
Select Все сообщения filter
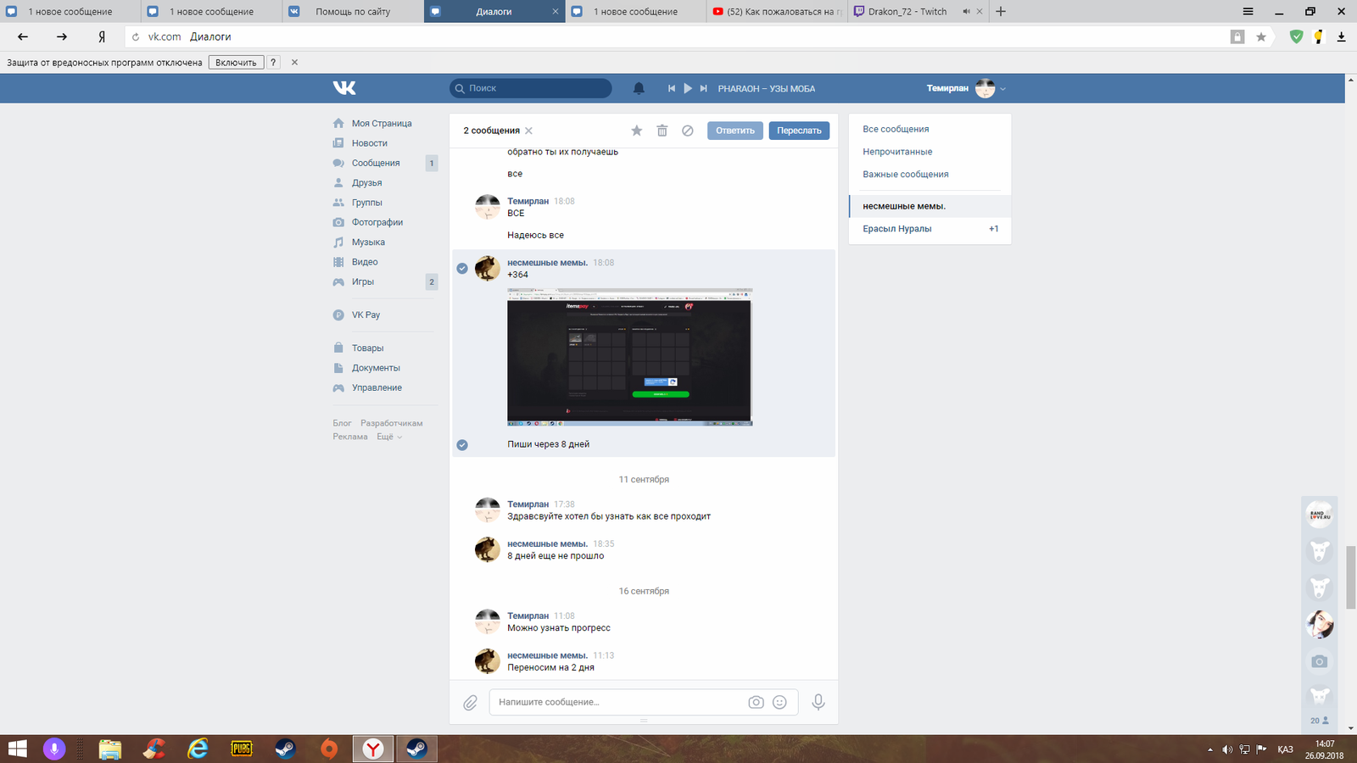(896, 129)
